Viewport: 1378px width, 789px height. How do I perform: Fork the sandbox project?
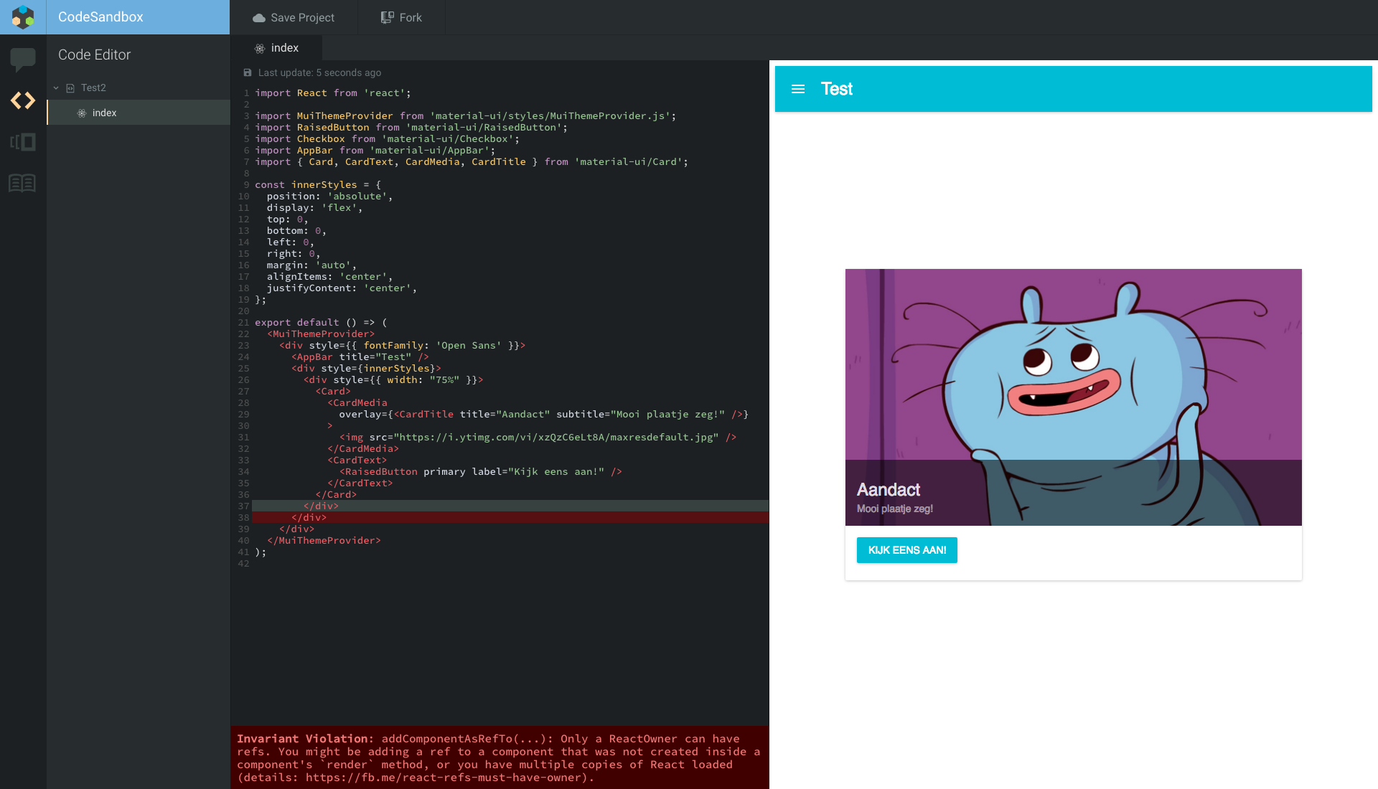(401, 17)
